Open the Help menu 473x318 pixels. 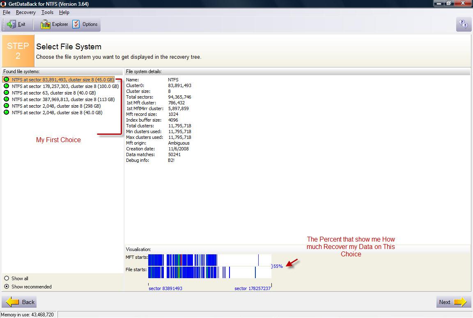64,12
